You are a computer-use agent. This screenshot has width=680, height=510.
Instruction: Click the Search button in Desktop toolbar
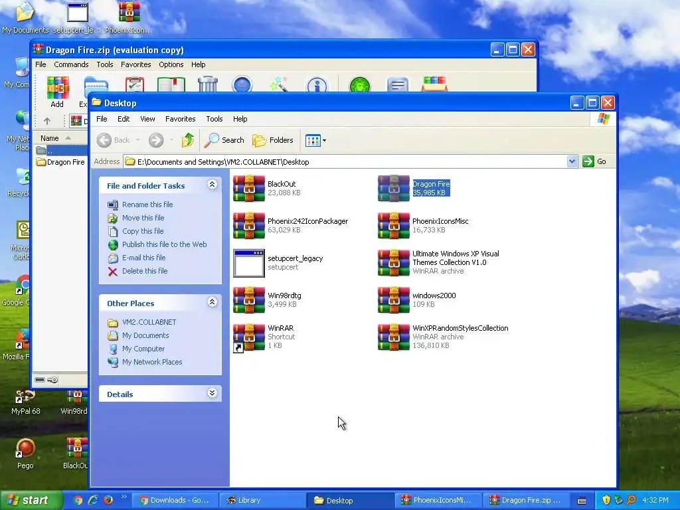(224, 140)
